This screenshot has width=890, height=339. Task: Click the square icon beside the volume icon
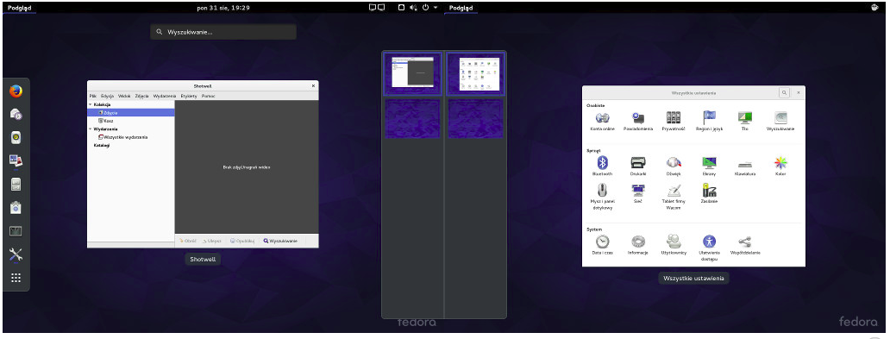(x=401, y=8)
